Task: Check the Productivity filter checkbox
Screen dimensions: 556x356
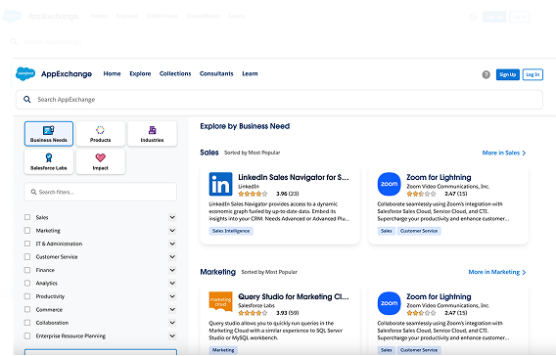Action: pyautogui.click(x=27, y=296)
